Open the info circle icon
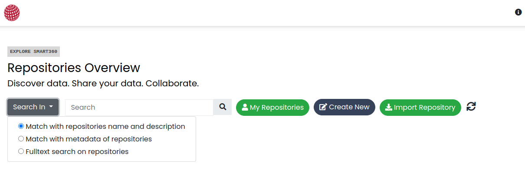Viewport: 525px width, 177px height. [x=518, y=12]
